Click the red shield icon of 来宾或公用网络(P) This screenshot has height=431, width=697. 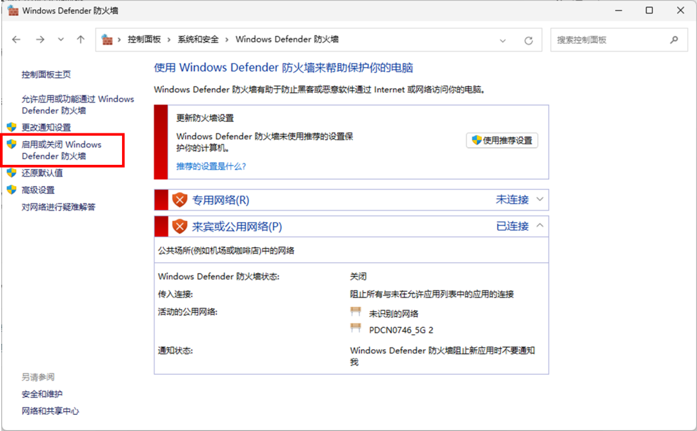click(x=179, y=226)
